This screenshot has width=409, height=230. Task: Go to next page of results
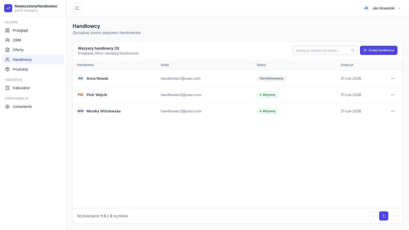pos(394,216)
